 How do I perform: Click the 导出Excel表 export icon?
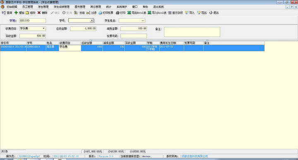[129, 13]
